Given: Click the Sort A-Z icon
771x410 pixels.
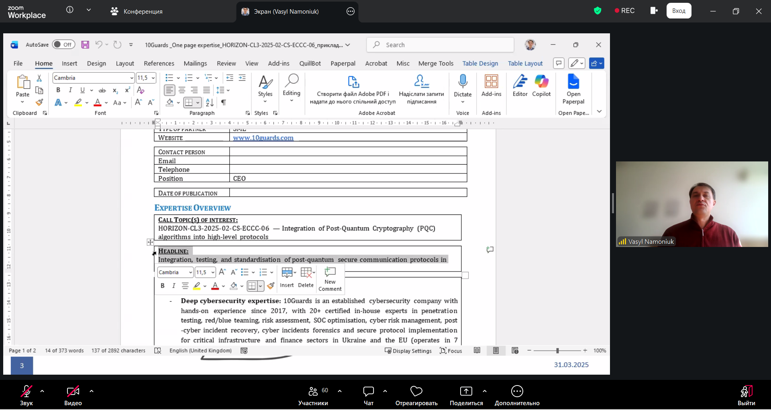Looking at the screenshot, I should 210,102.
